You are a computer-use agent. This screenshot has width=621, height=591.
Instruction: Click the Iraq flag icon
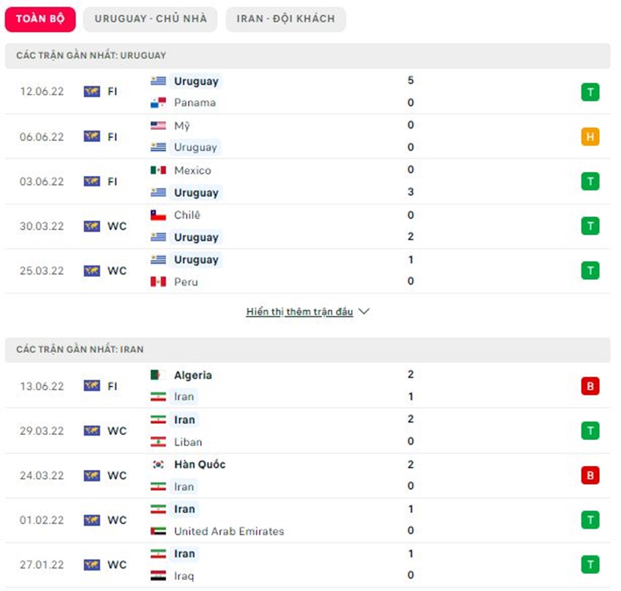(158, 576)
